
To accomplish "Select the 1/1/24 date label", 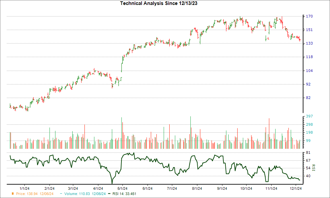I will (x=24, y=188).
